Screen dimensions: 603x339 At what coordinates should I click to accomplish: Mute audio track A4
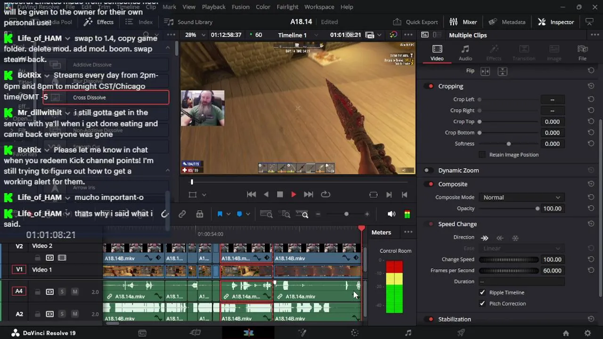[74, 292]
